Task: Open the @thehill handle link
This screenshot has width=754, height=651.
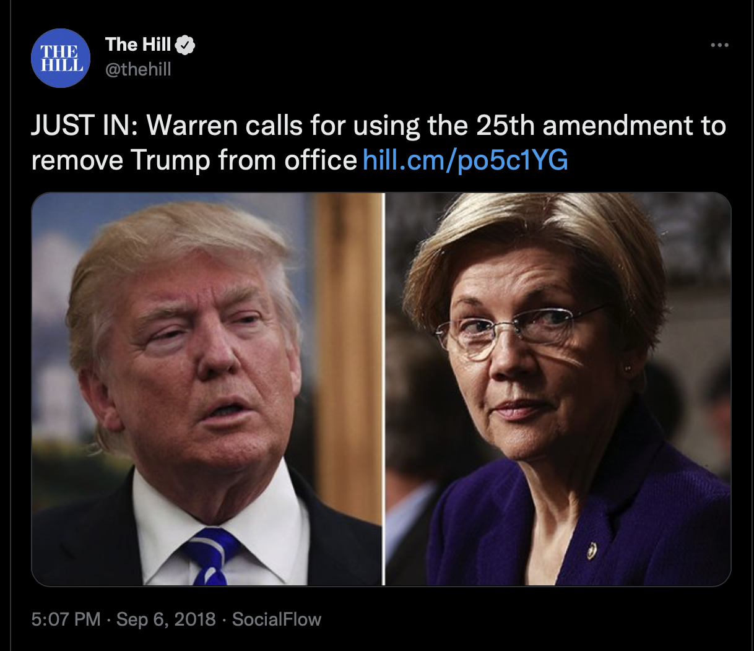Action: (138, 69)
